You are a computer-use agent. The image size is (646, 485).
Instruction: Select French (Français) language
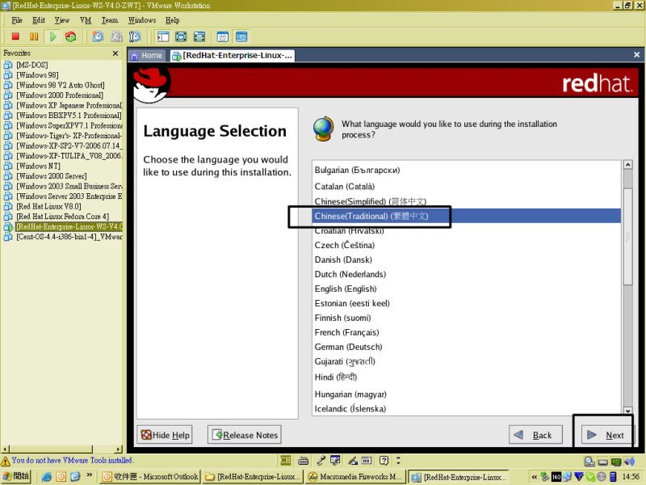(x=466, y=332)
